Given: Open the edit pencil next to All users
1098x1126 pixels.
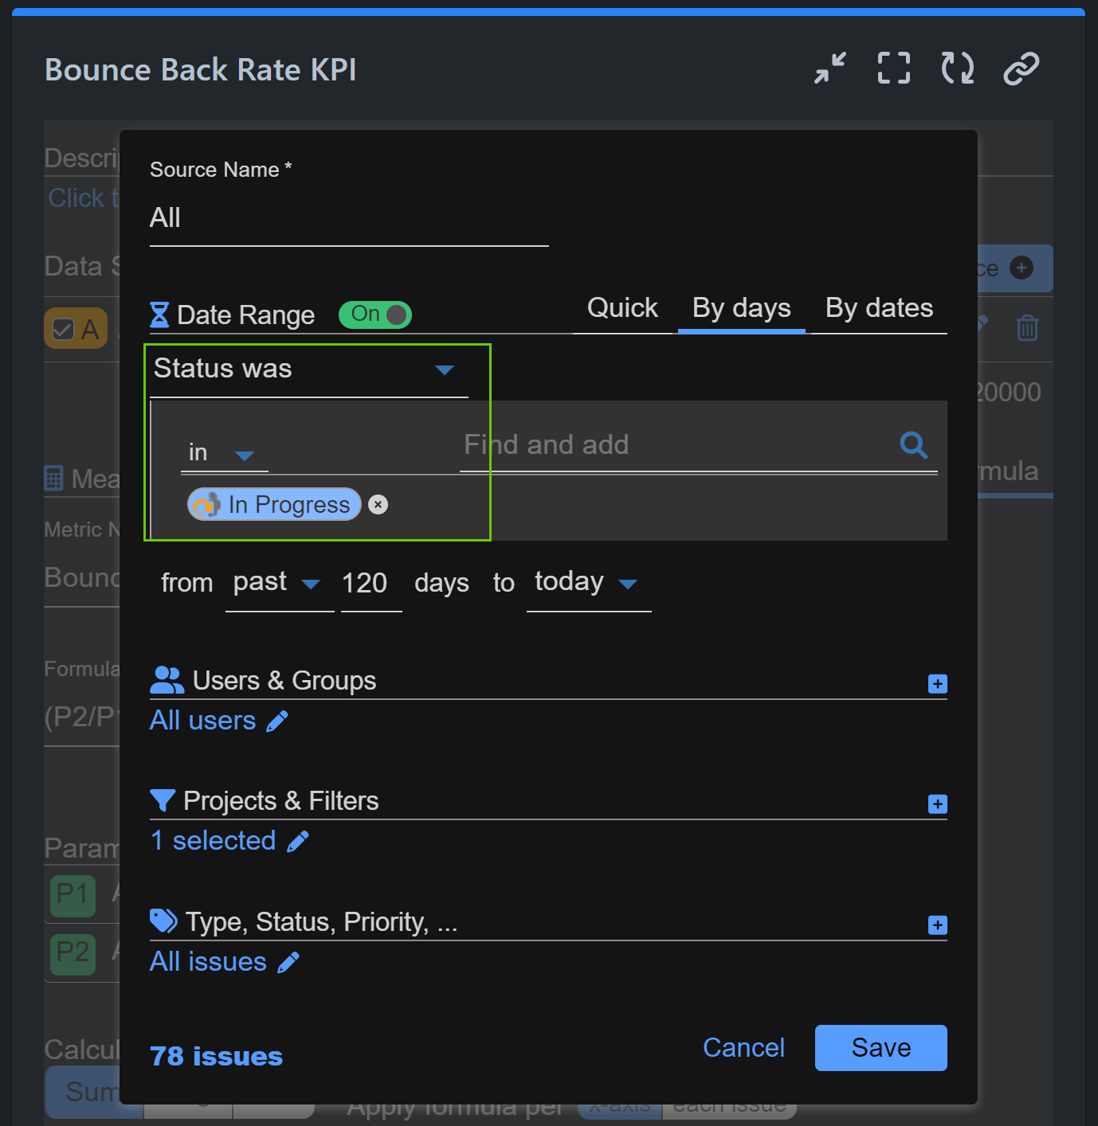Looking at the screenshot, I should 277,721.
